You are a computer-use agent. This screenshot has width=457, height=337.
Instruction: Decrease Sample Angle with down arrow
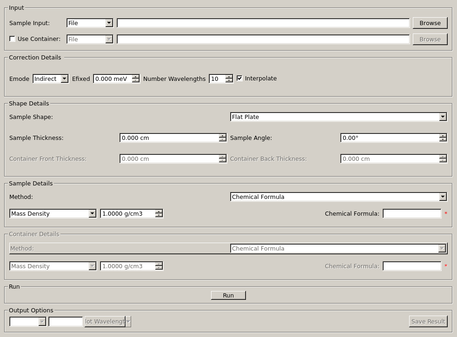[443, 140]
